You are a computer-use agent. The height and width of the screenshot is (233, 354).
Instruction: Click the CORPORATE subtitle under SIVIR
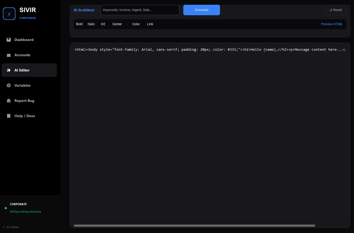pos(28,18)
